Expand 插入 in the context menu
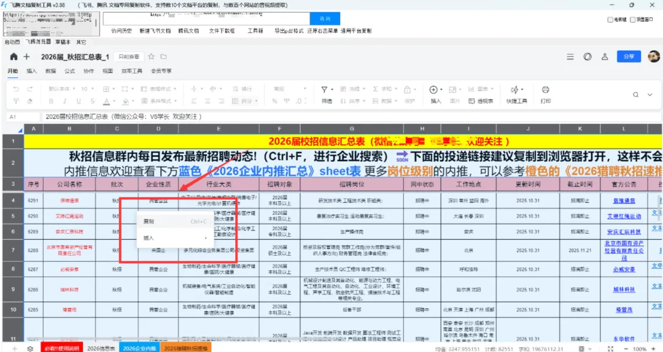The height and width of the screenshot is (352, 663). (x=175, y=238)
